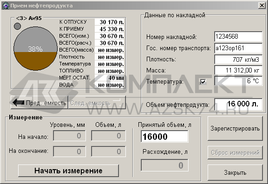Screen dimensions: 268x184
Task: Click the 38% tank fill gauge
Action: click(35, 48)
